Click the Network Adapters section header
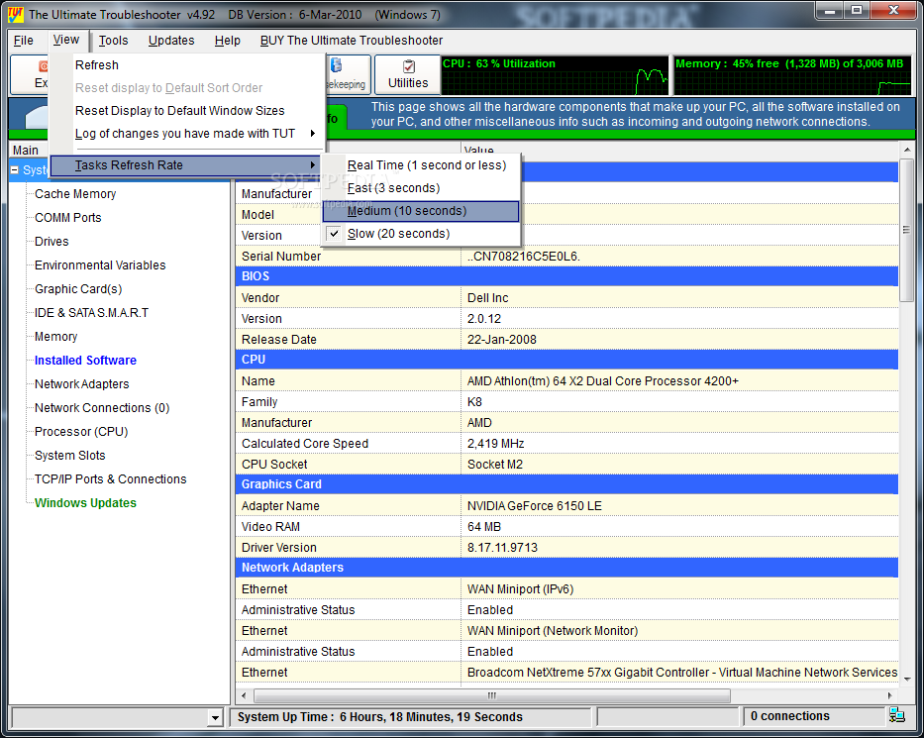 coord(566,567)
